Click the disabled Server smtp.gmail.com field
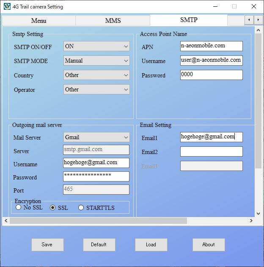The height and width of the screenshot is (267, 264). [96, 150]
